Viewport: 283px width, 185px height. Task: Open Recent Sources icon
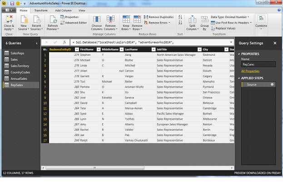click(x=37, y=19)
